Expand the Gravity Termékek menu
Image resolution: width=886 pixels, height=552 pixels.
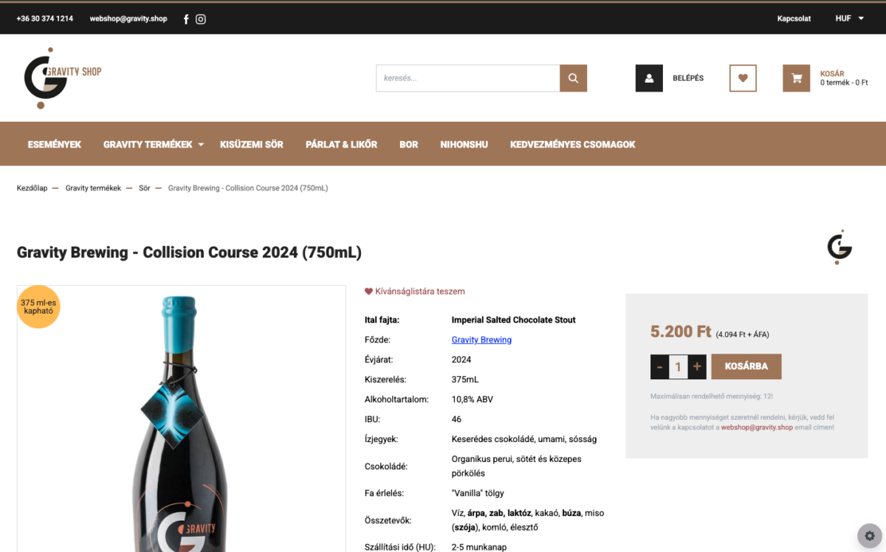(154, 145)
